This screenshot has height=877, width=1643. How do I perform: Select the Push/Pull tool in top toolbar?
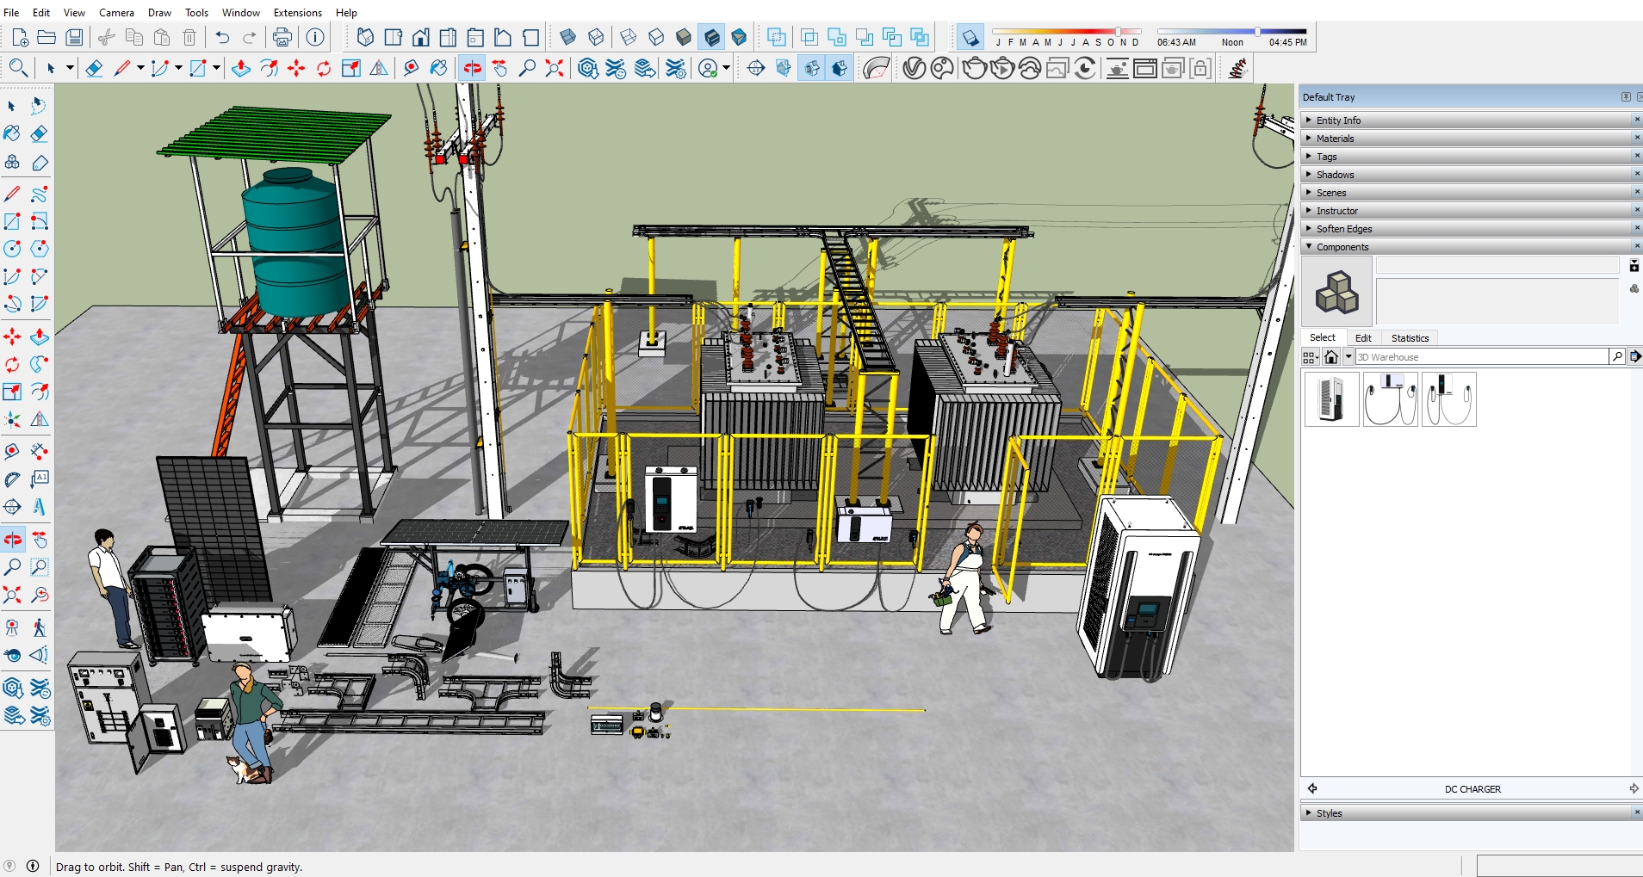[241, 68]
